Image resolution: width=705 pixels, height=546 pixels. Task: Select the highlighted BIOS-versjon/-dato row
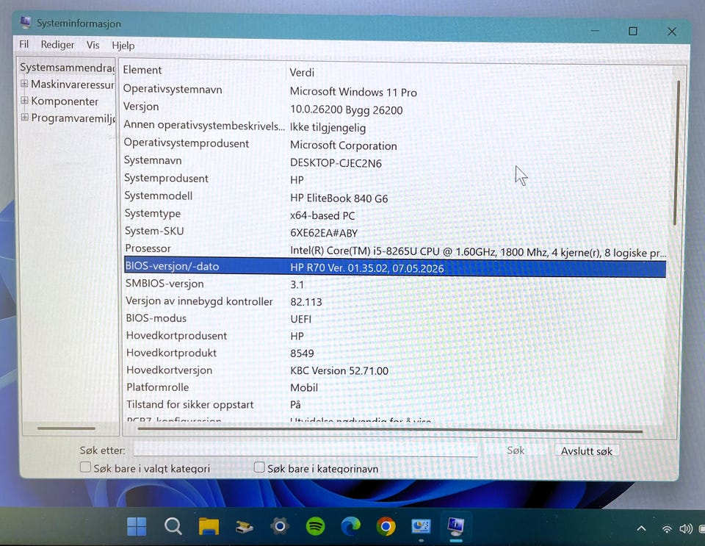pos(395,267)
